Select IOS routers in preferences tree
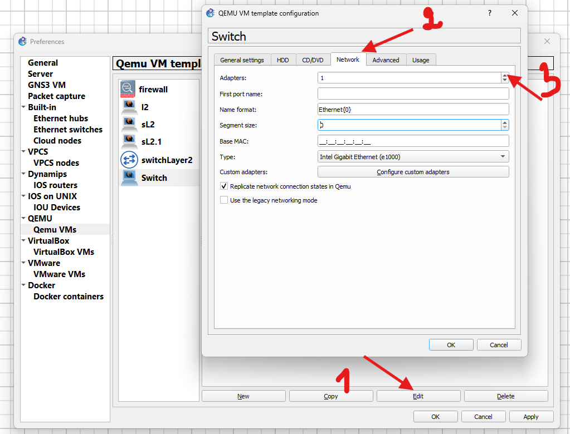This screenshot has width=570, height=434. pos(56,185)
